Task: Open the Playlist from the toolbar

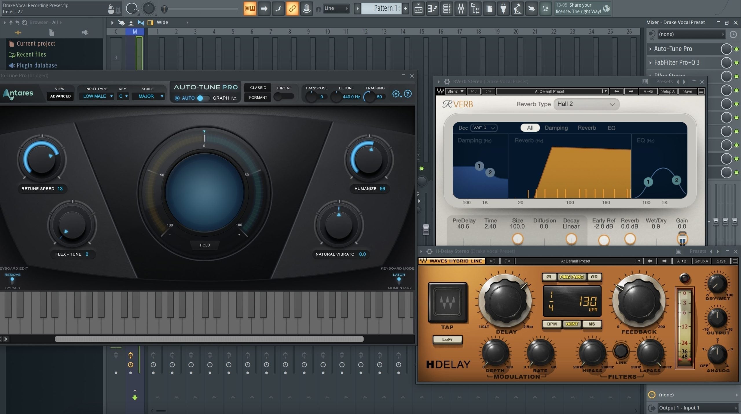Action: coord(418,9)
